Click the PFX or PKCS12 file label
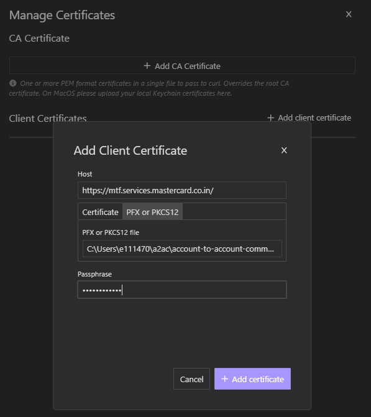371x417 pixels. (111, 232)
